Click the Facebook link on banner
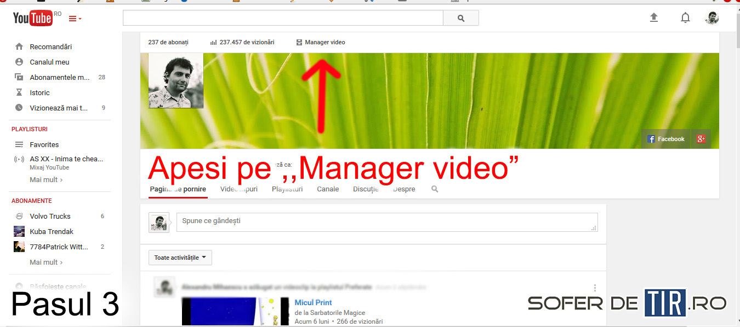Viewport: 740px width, 327px height. coord(666,139)
